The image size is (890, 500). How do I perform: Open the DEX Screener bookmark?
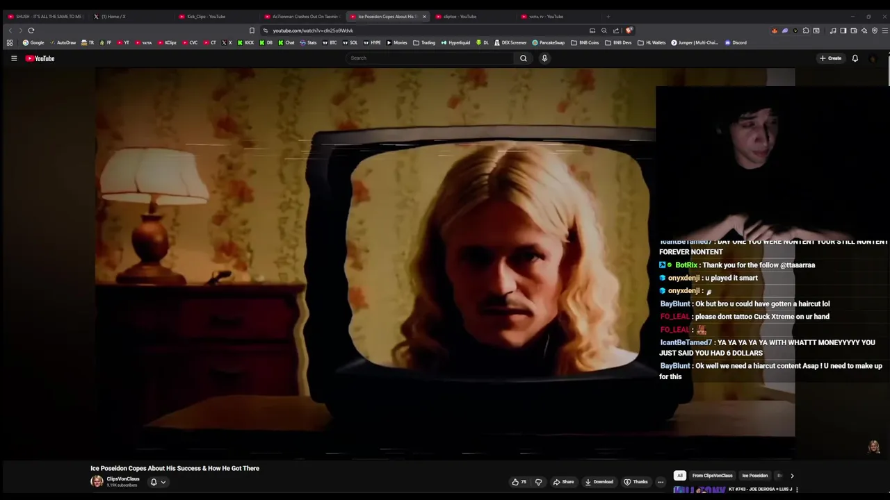(510, 43)
